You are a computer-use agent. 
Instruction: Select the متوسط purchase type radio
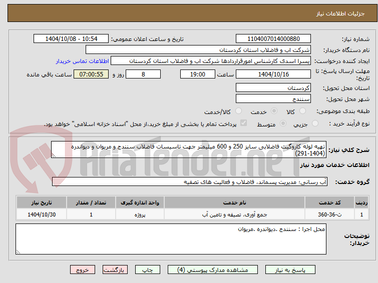point(283,123)
